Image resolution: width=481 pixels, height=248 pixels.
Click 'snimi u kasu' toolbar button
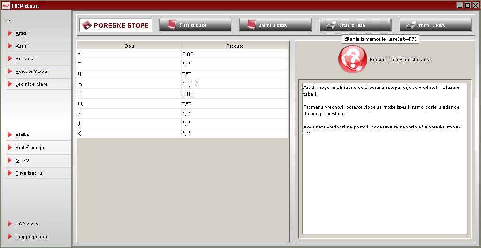coord(435,25)
